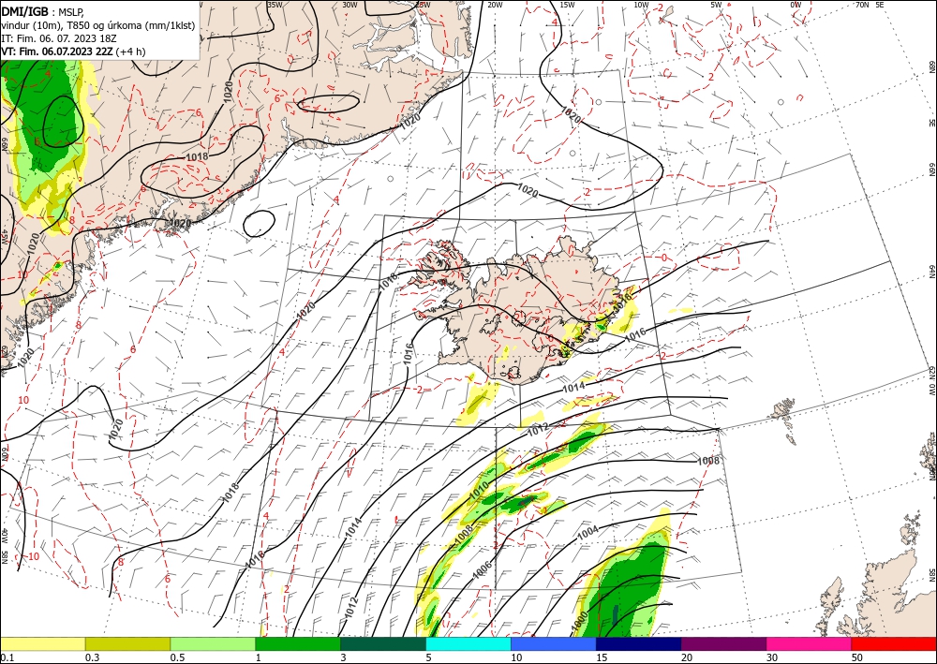Viewport: 937px width, 664px height.
Task: Click the '30W' longitude label
Action: 350,5
